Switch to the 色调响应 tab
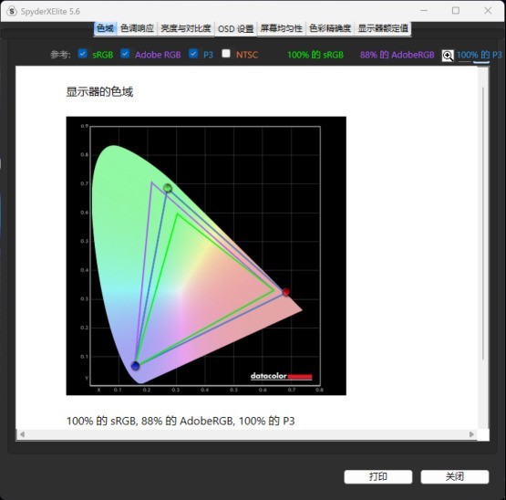506x500 pixels. pyautogui.click(x=137, y=29)
